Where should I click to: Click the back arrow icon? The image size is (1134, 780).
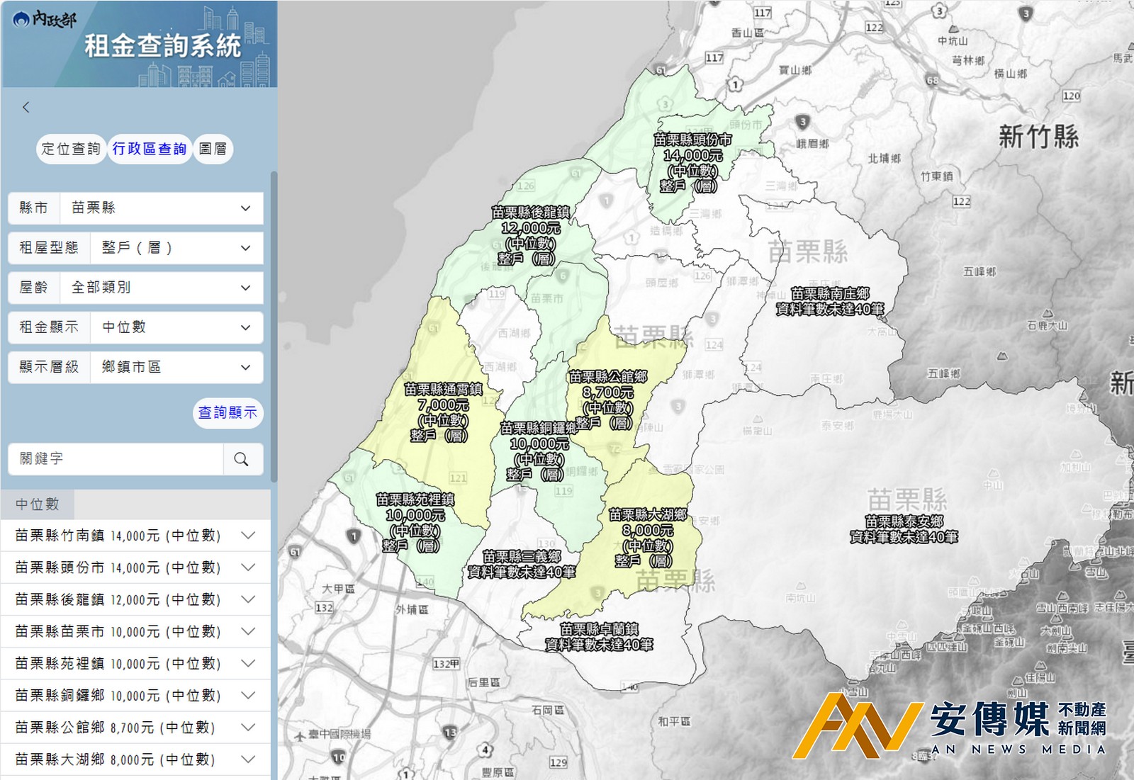pyautogui.click(x=26, y=107)
